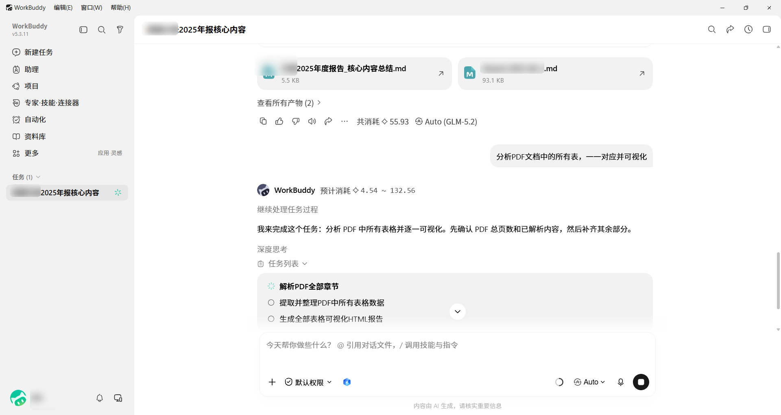Collapse the 任务 (1) group in sidebar

pyautogui.click(x=26, y=177)
